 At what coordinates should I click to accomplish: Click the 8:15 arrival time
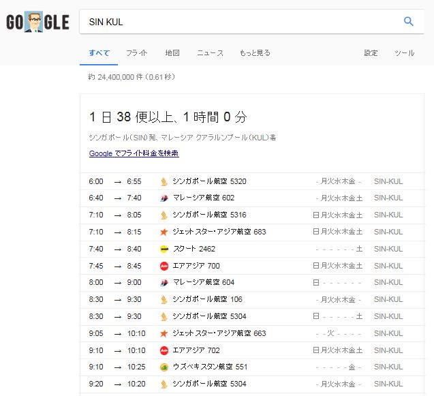point(134,232)
